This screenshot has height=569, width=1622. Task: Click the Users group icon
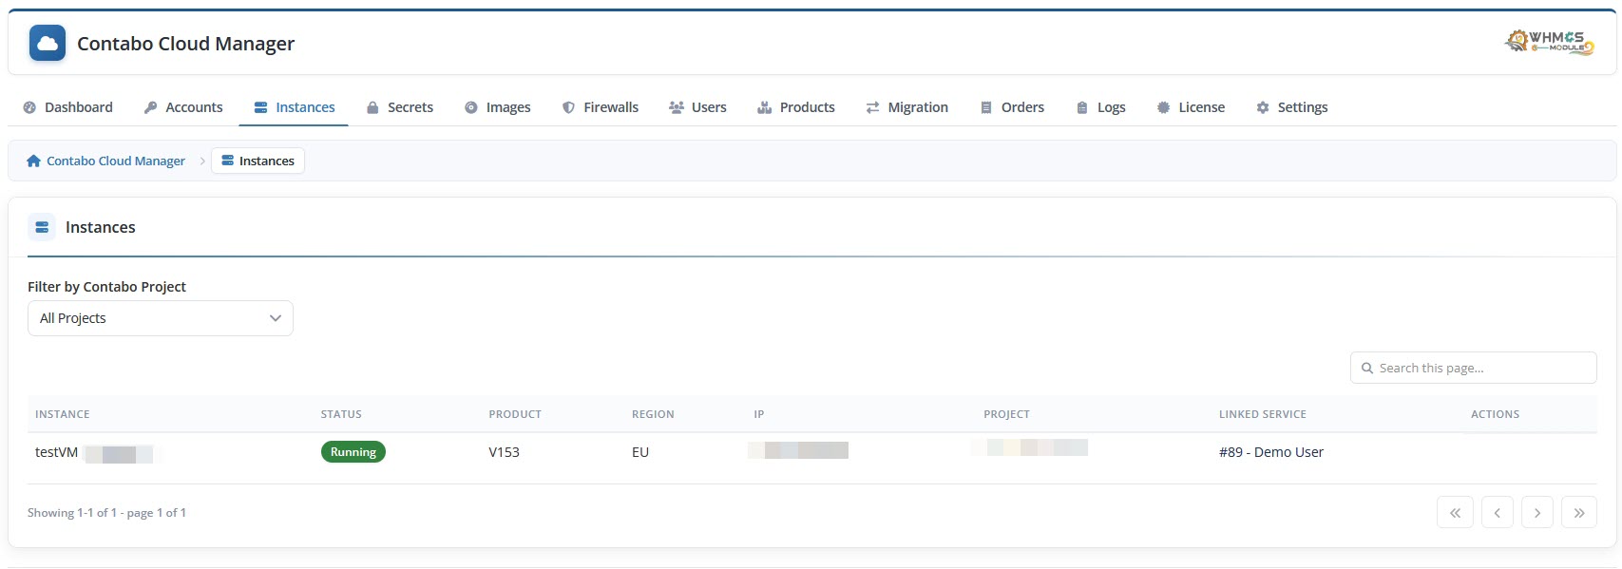pos(677,107)
